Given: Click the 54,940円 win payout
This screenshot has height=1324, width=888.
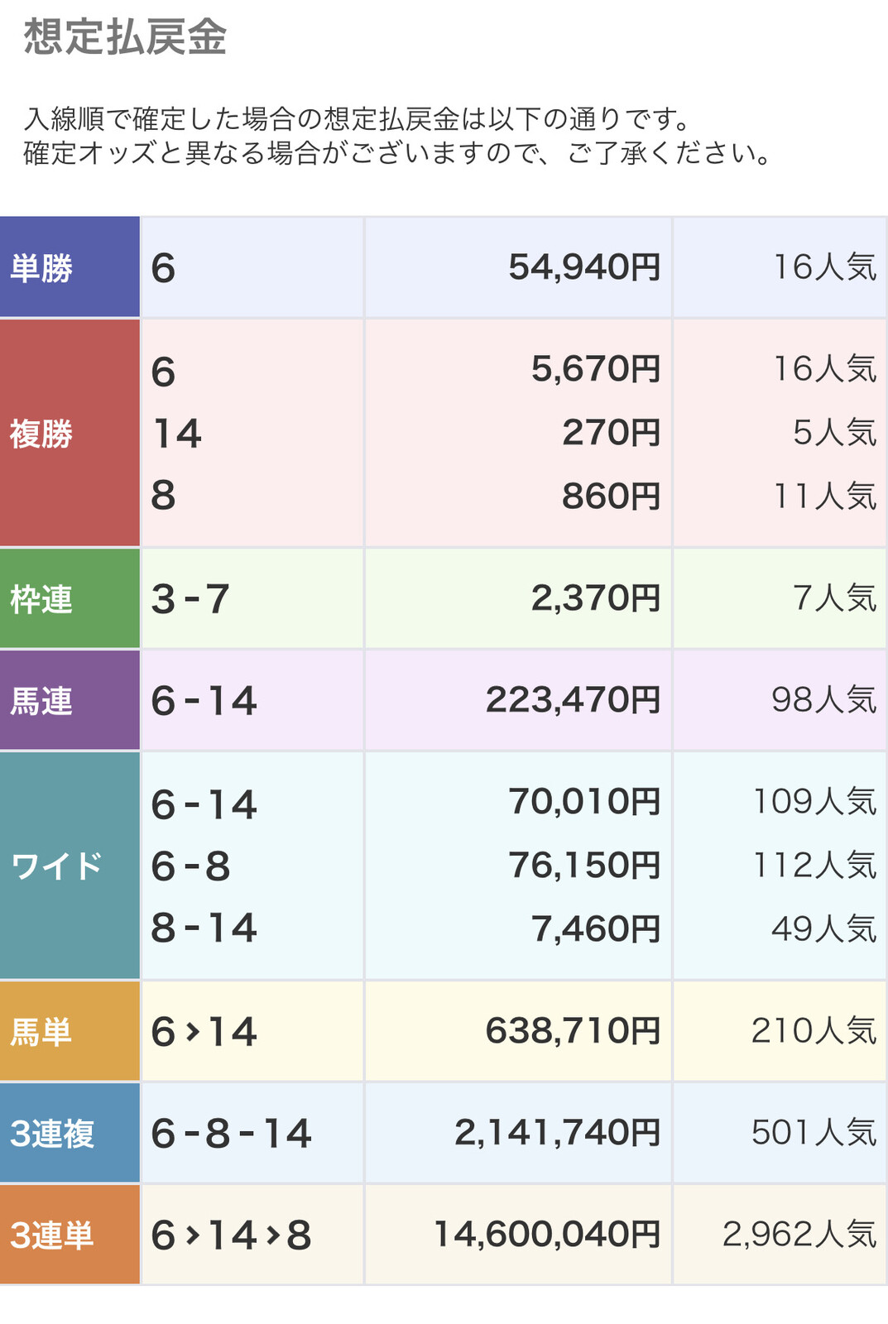Looking at the screenshot, I should click(x=584, y=267).
